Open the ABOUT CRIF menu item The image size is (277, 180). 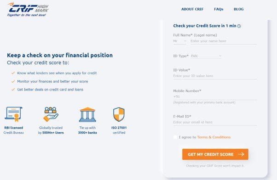click(x=192, y=9)
